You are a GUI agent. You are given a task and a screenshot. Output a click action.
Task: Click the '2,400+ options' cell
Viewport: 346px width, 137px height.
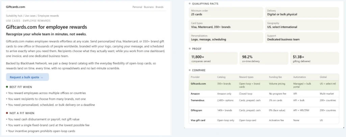pyautogui.click(x=226, y=100)
